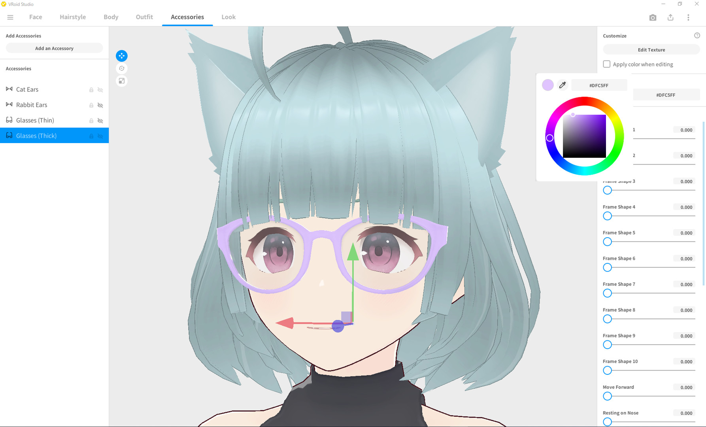The image size is (706, 427).
Task: Enable Apply color when editing
Action: [606, 64]
